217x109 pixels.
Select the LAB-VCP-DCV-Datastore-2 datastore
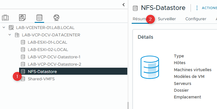click(54, 64)
